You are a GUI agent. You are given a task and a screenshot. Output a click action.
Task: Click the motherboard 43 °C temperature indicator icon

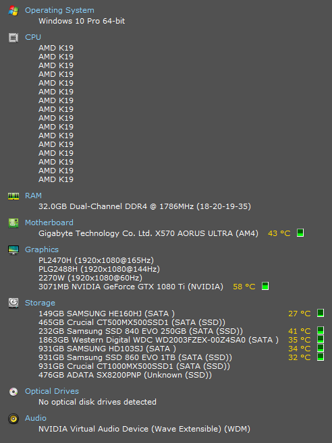[300, 233]
